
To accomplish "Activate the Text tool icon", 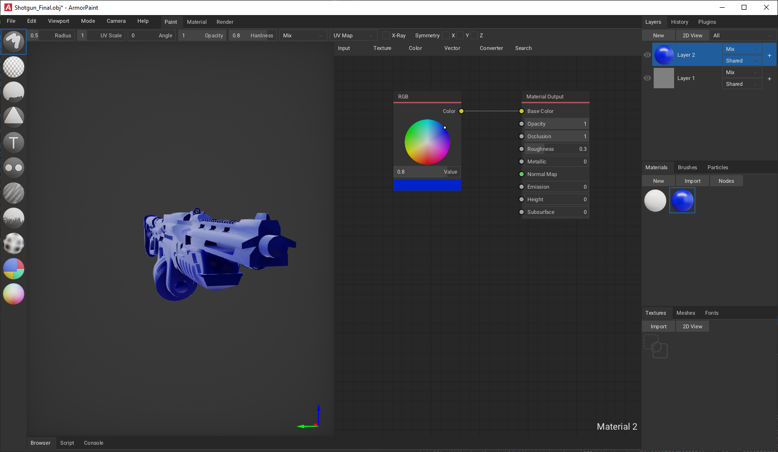I will click(14, 143).
